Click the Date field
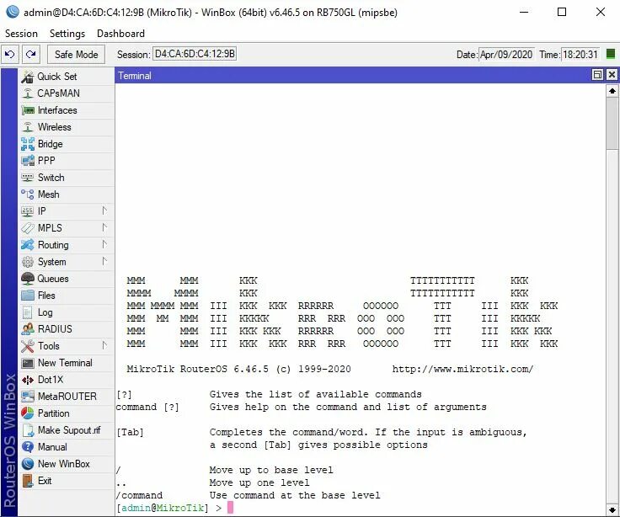This screenshot has height=517, width=620. (506, 54)
